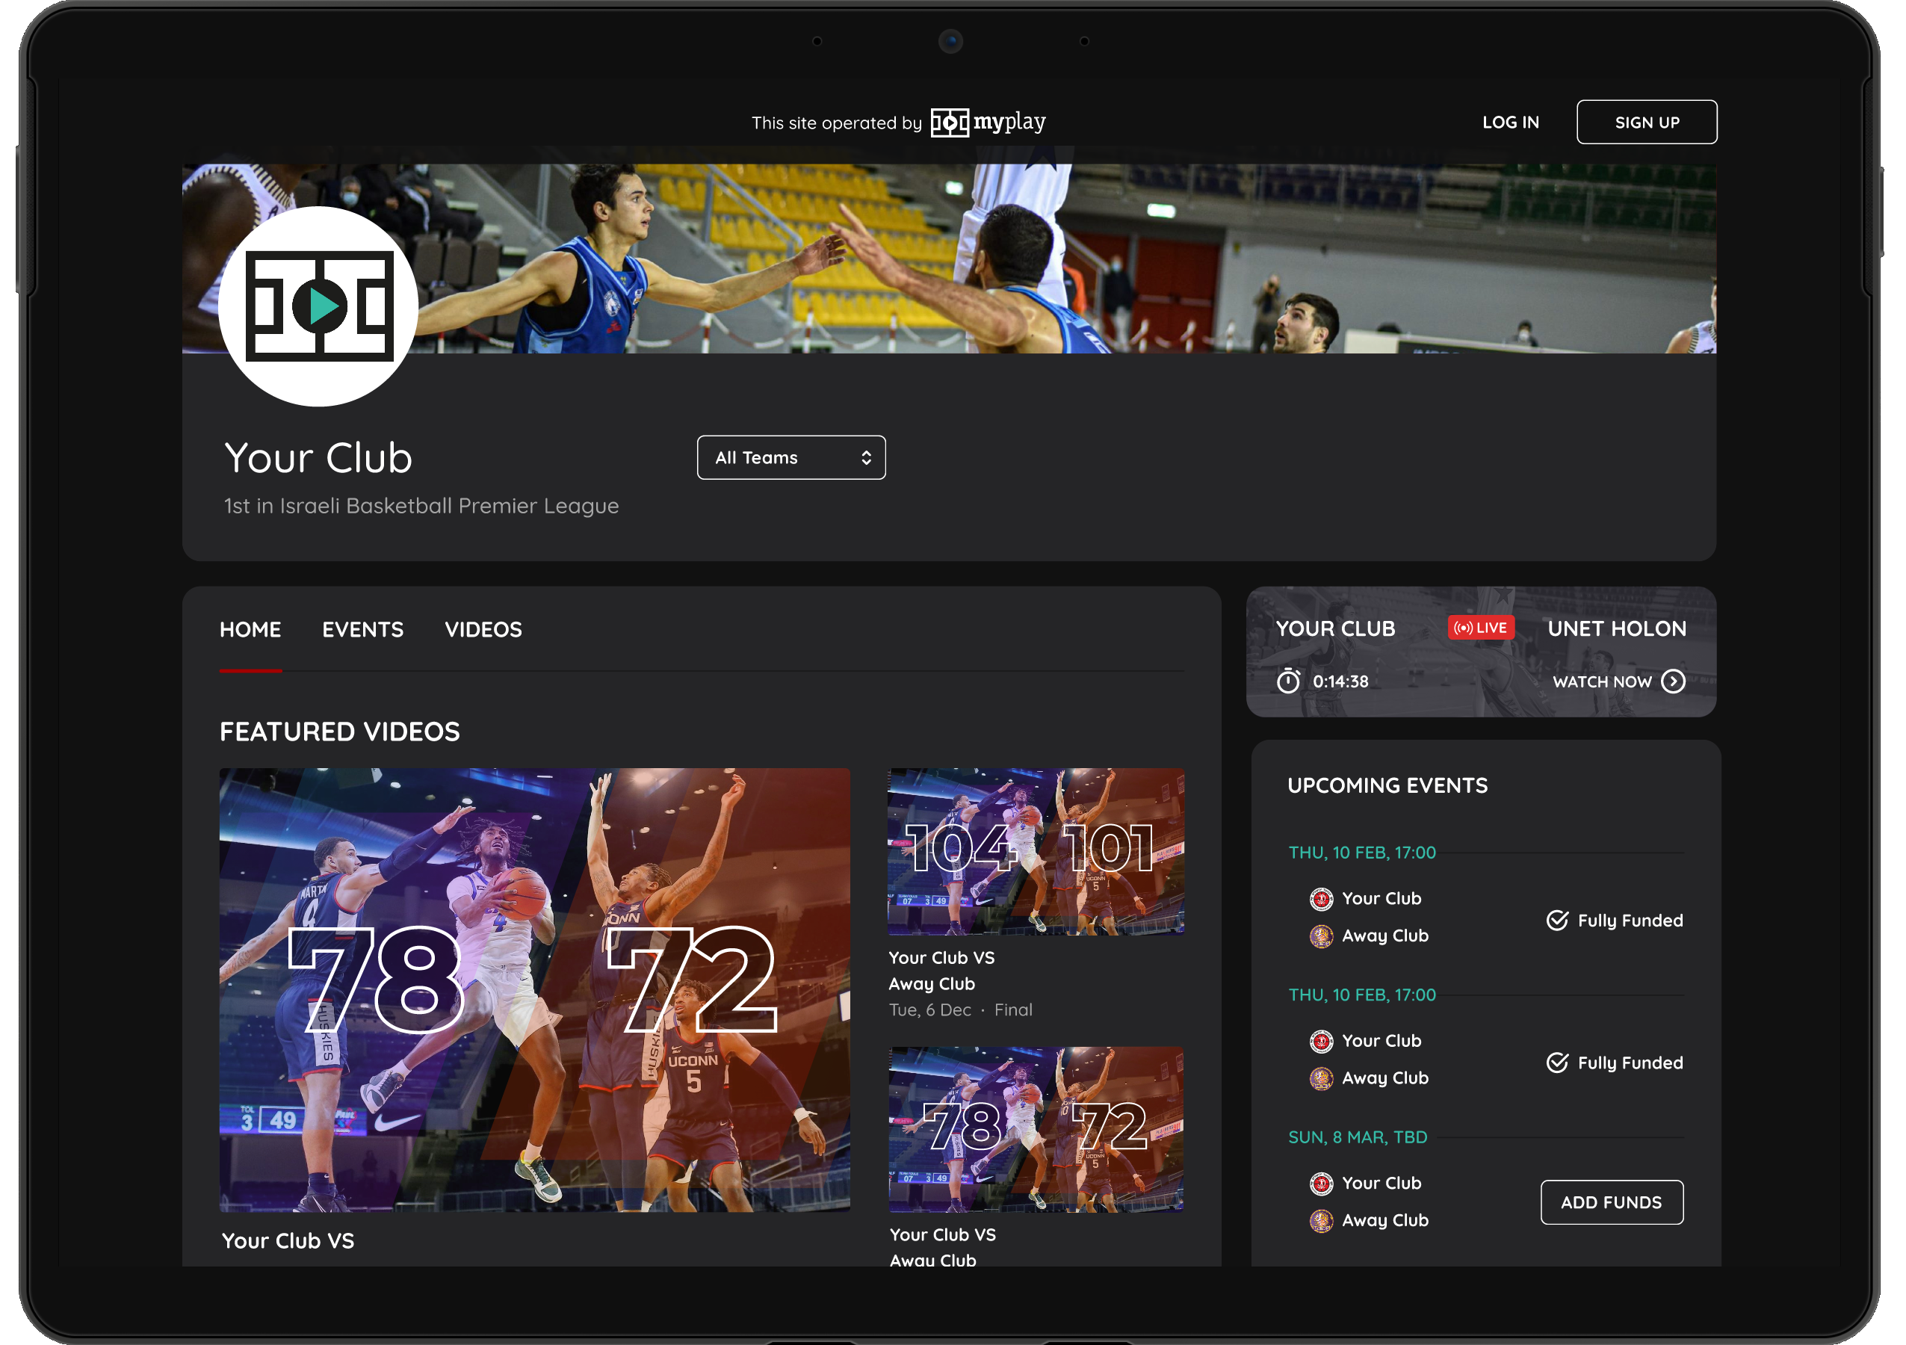Click LOG IN link at top right
This screenshot has width=1906, height=1345.
click(1510, 123)
